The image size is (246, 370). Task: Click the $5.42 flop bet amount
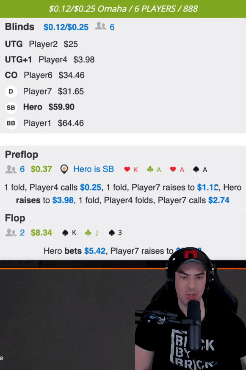pyautogui.click(x=95, y=251)
